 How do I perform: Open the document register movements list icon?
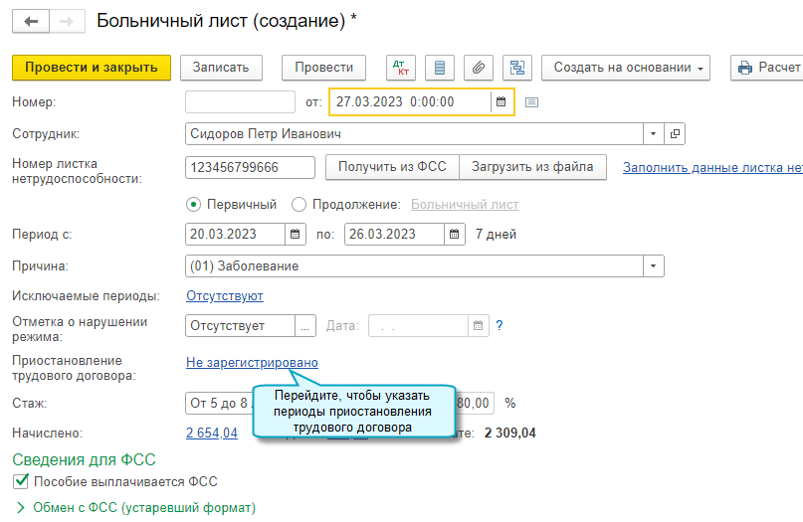pos(440,68)
